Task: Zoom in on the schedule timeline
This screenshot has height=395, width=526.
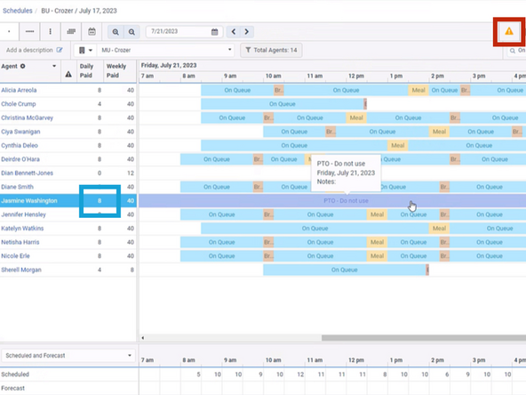Action: tap(116, 32)
